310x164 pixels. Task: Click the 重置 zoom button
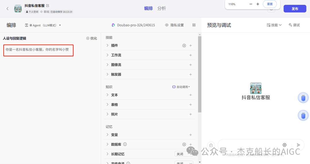pos(270,4)
